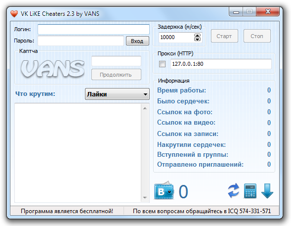Click the blue refresh arrows icon
This screenshot has width=291, height=226.
click(x=234, y=191)
